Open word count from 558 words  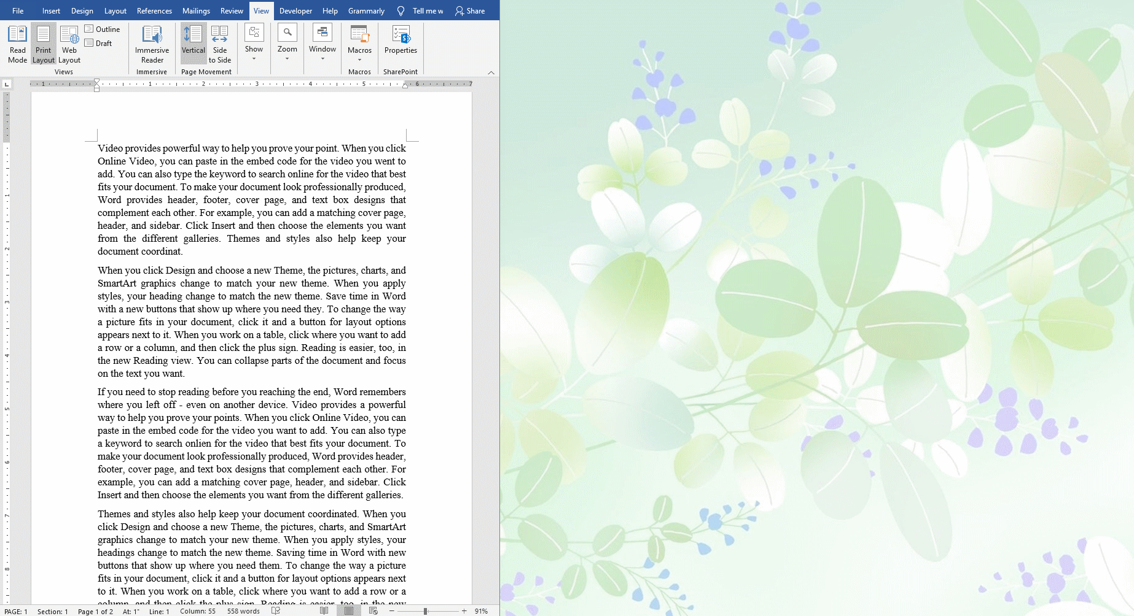point(243,611)
